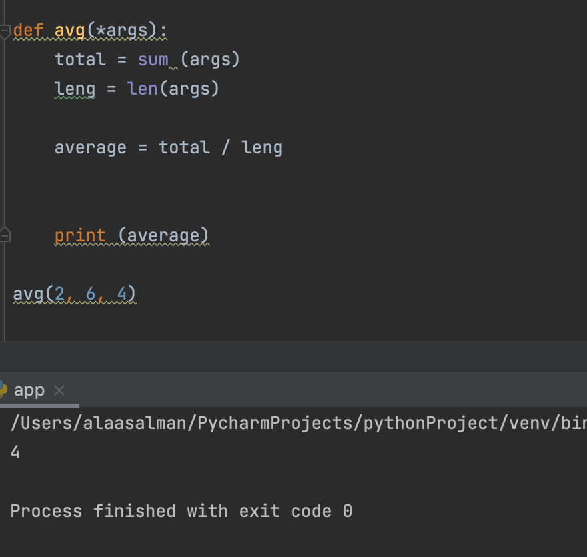The width and height of the screenshot is (587, 557).
Task: Click the Python icon on app tab
Action: click(x=3, y=390)
